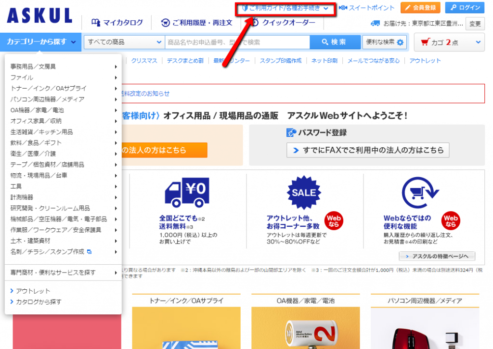Viewport: 493px width, 349px height.
Task: Expand the ご利用ガイド/各種お手続き menu
Action: click(285, 8)
